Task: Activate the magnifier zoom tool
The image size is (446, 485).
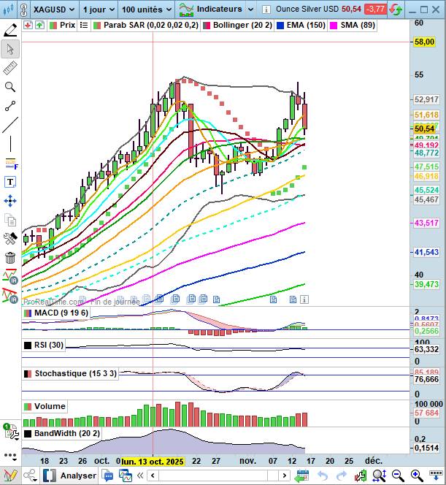Action: coord(10,87)
